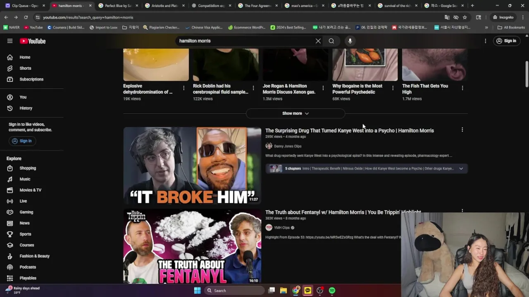Screen dimensions: 529x297
Task: Open Windows Start menu
Action: [197, 290]
